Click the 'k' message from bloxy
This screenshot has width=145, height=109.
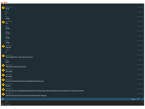click(6, 52)
